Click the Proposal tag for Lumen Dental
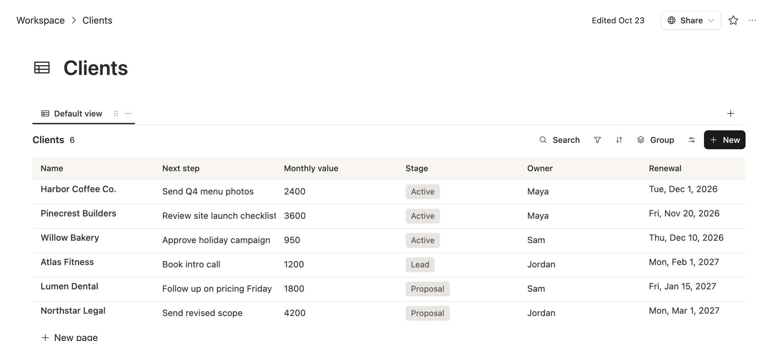The image size is (778, 341). pos(428,289)
